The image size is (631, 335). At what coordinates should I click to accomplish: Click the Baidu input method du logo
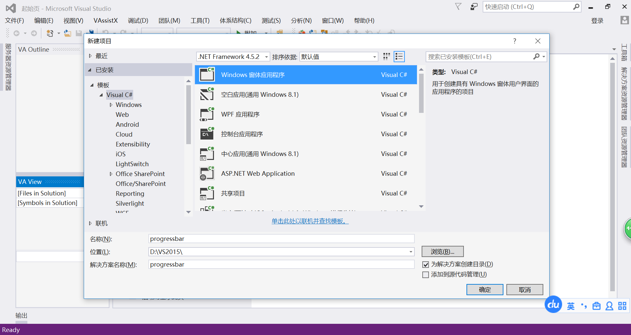click(x=553, y=304)
